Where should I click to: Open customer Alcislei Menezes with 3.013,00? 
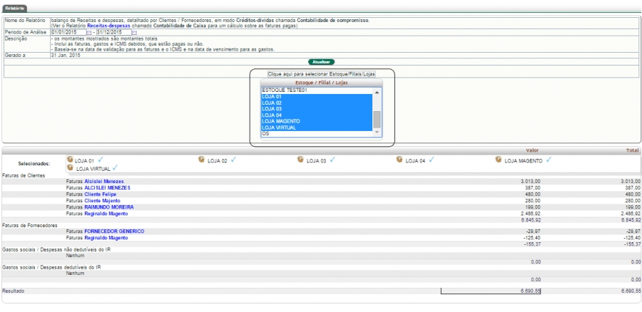(x=104, y=181)
